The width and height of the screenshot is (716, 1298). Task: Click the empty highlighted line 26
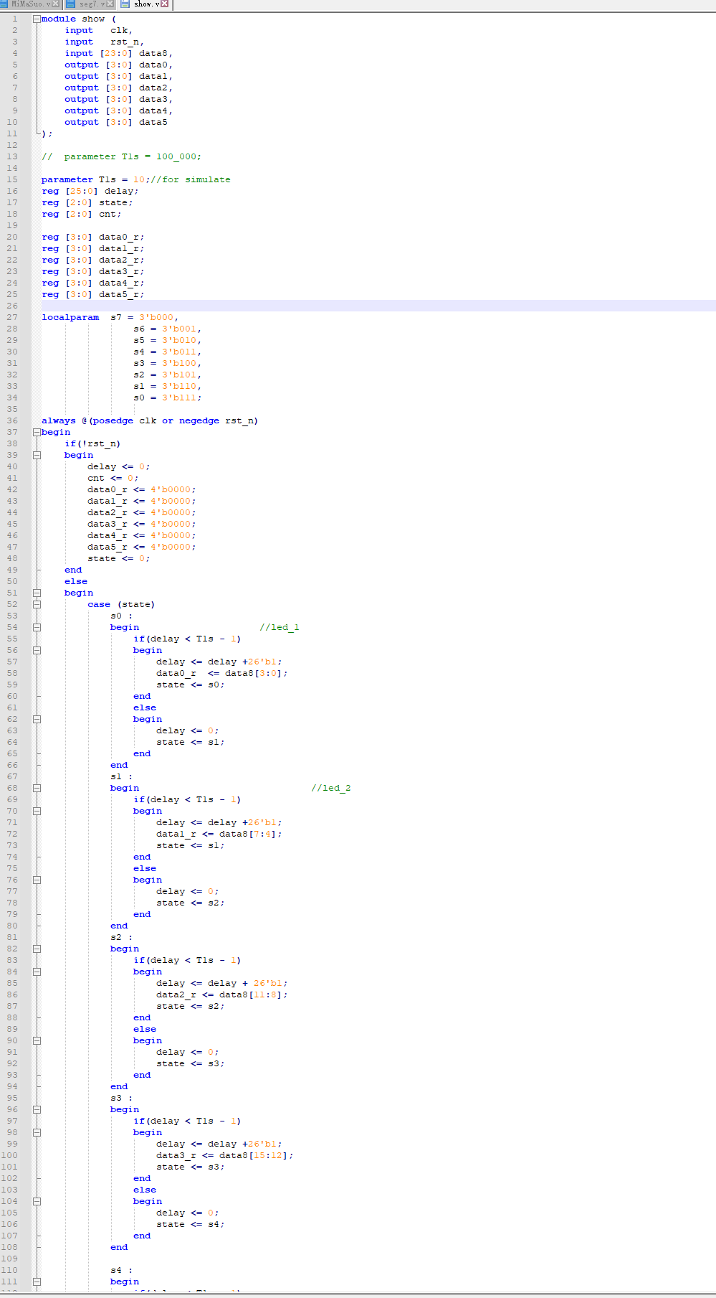click(378, 306)
